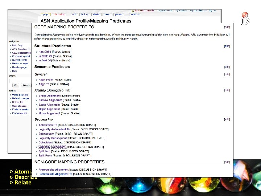Open the Is Part Of predicate
This screenshot has height=196, width=261.
(x=45, y=61)
